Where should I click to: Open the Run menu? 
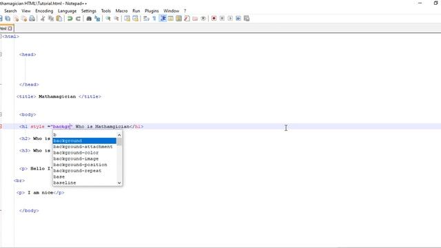pyautogui.click(x=136, y=11)
